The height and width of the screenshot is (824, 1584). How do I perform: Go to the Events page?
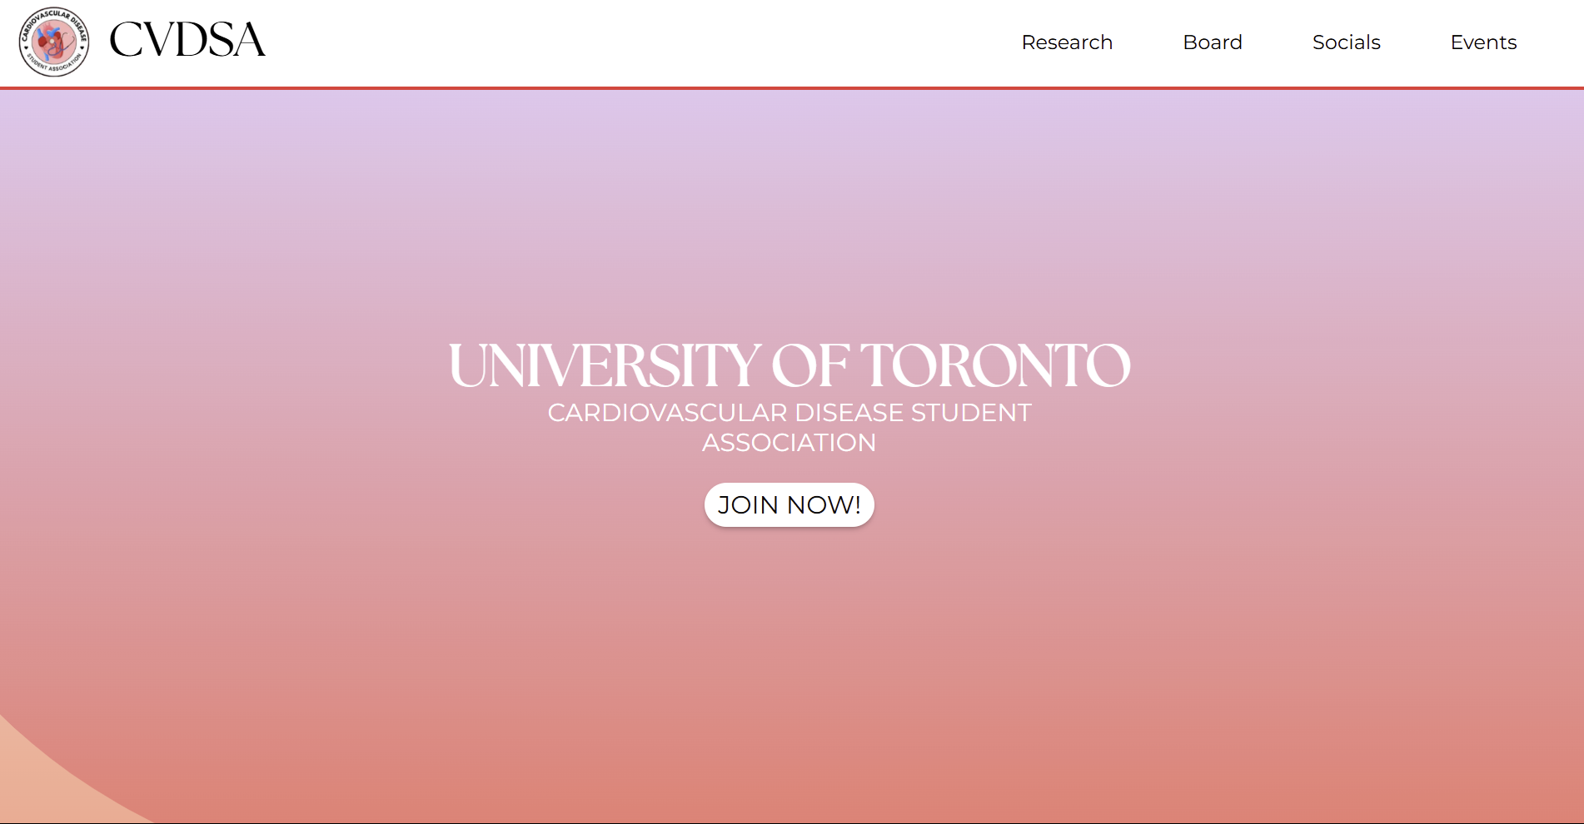pyautogui.click(x=1483, y=42)
